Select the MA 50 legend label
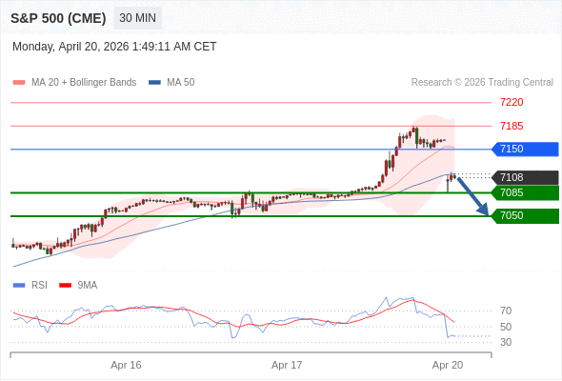This screenshot has width=562, height=381. click(x=181, y=83)
